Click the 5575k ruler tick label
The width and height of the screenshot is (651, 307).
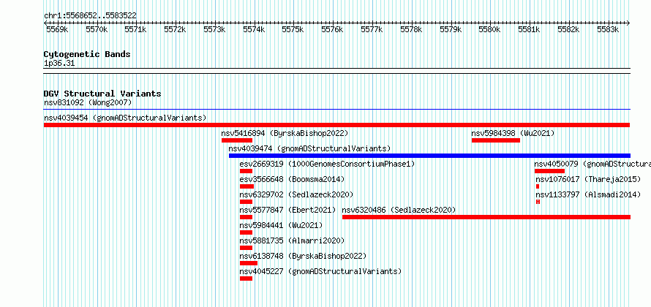pos(293,30)
